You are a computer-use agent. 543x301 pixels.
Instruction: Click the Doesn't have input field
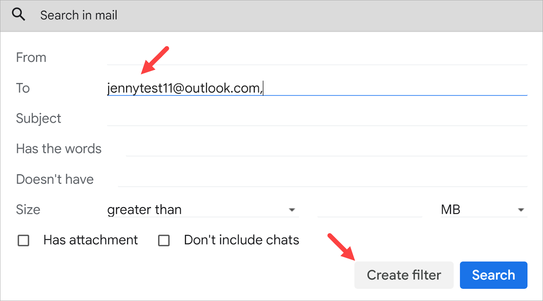point(322,179)
